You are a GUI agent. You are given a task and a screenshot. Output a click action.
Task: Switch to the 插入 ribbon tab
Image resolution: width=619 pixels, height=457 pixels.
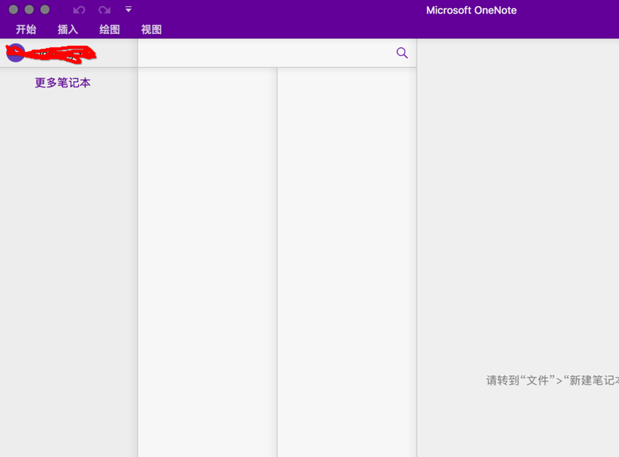pyautogui.click(x=68, y=30)
